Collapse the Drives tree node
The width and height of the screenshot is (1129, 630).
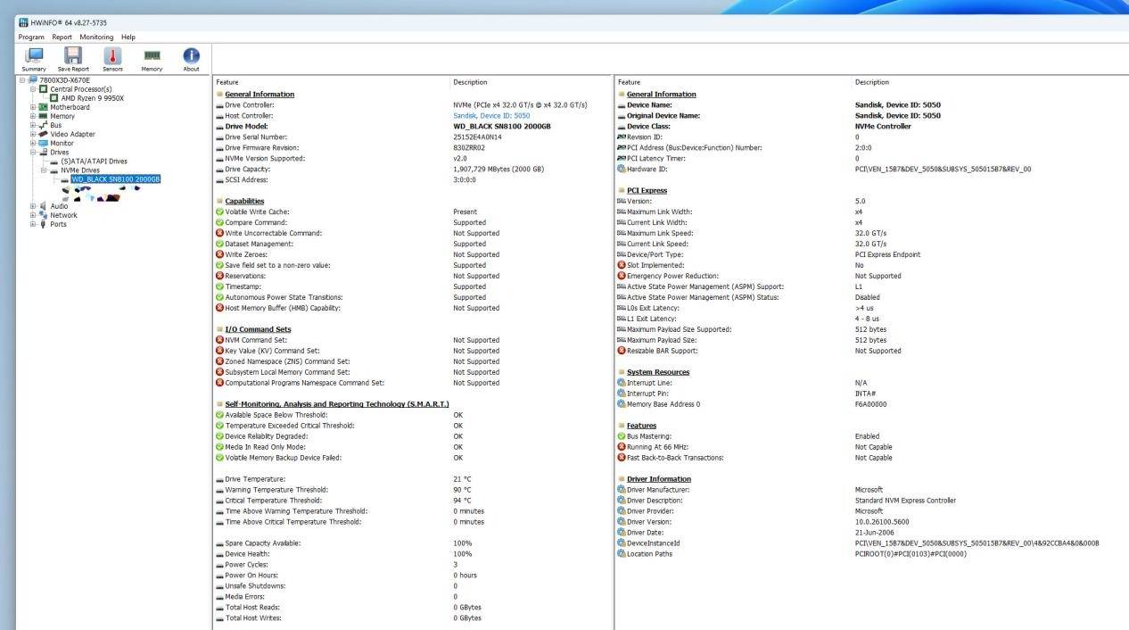(33, 153)
